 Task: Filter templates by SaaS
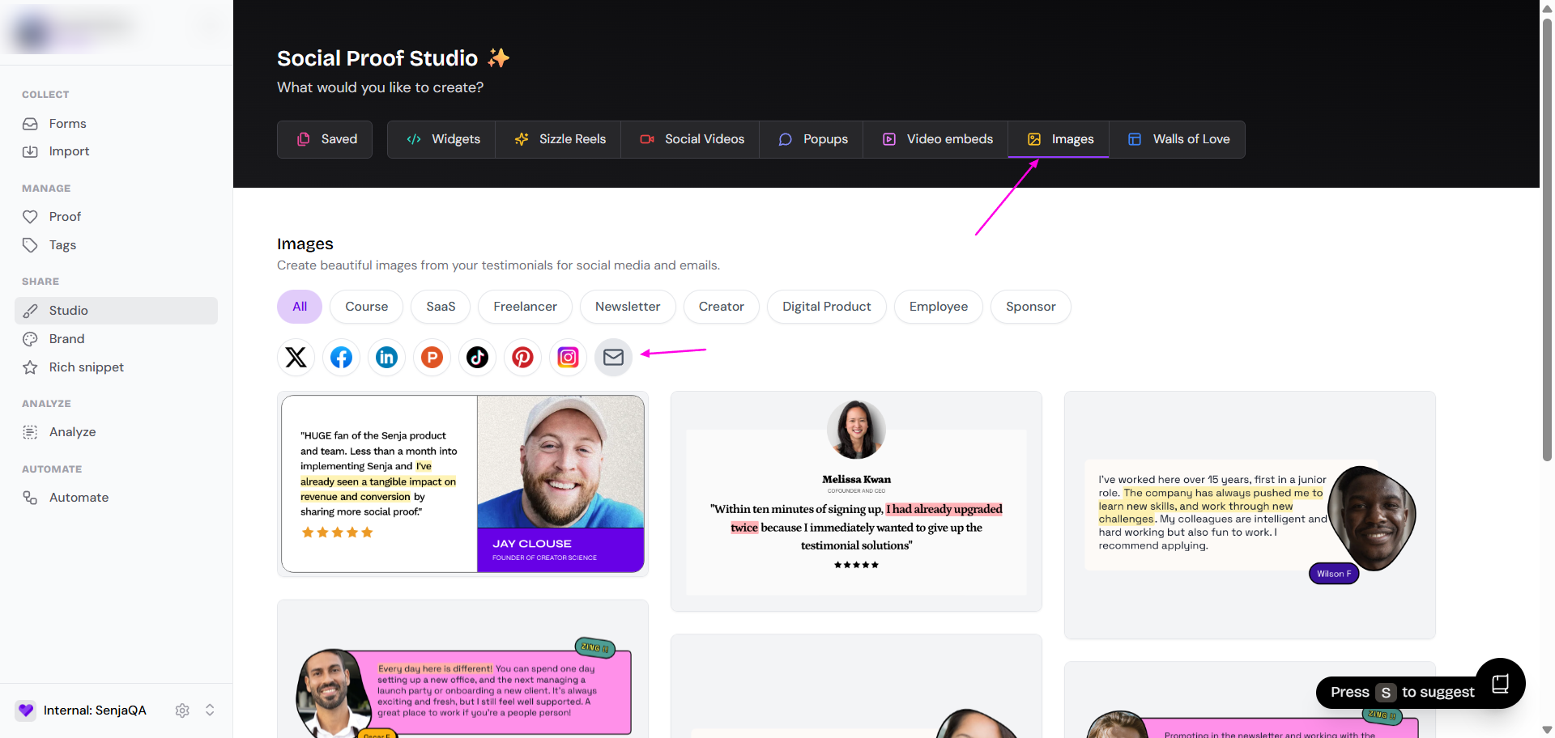pyautogui.click(x=441, y=307)
